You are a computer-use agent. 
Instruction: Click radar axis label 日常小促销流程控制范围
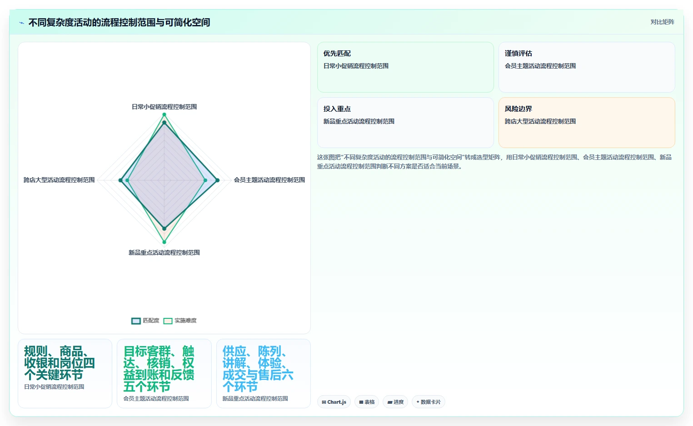point(164,107)
